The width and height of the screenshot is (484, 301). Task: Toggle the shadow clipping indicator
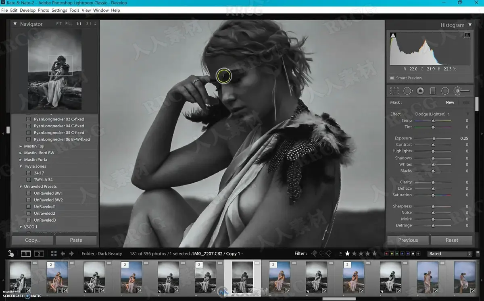pos(393,35)
